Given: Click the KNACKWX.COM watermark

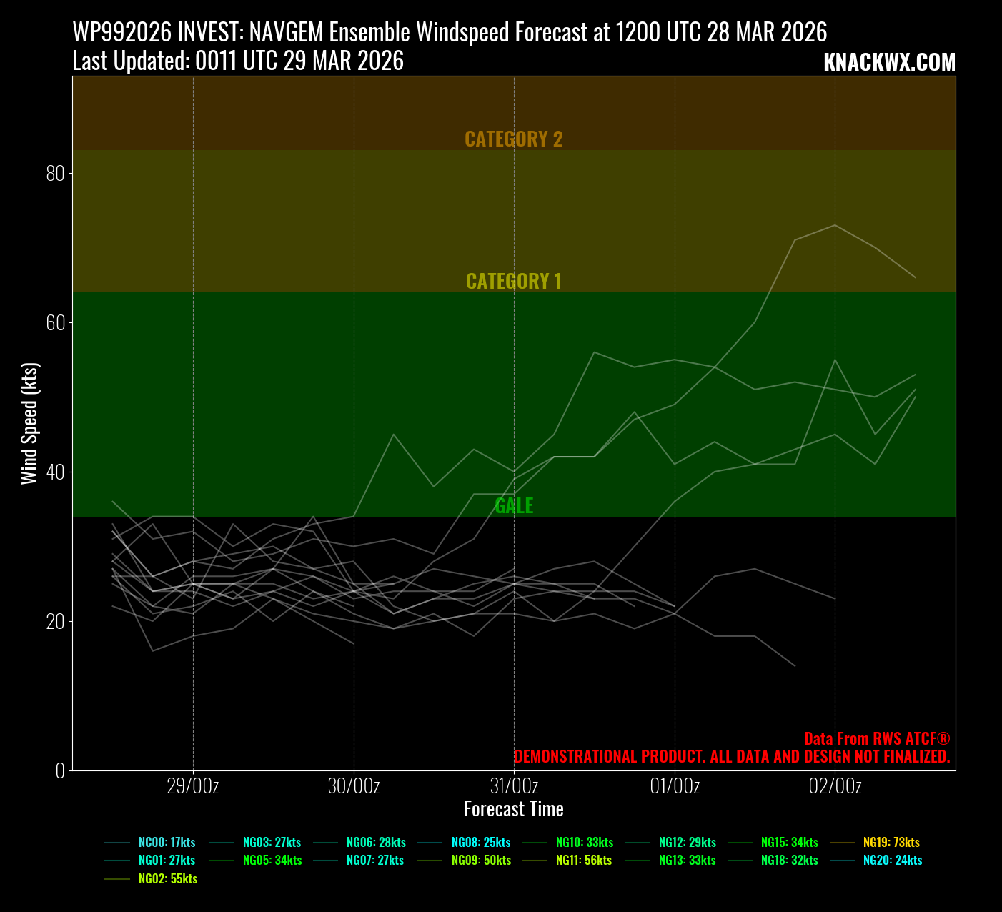Looking at the screenshot, I should click(x=889, y=63).
